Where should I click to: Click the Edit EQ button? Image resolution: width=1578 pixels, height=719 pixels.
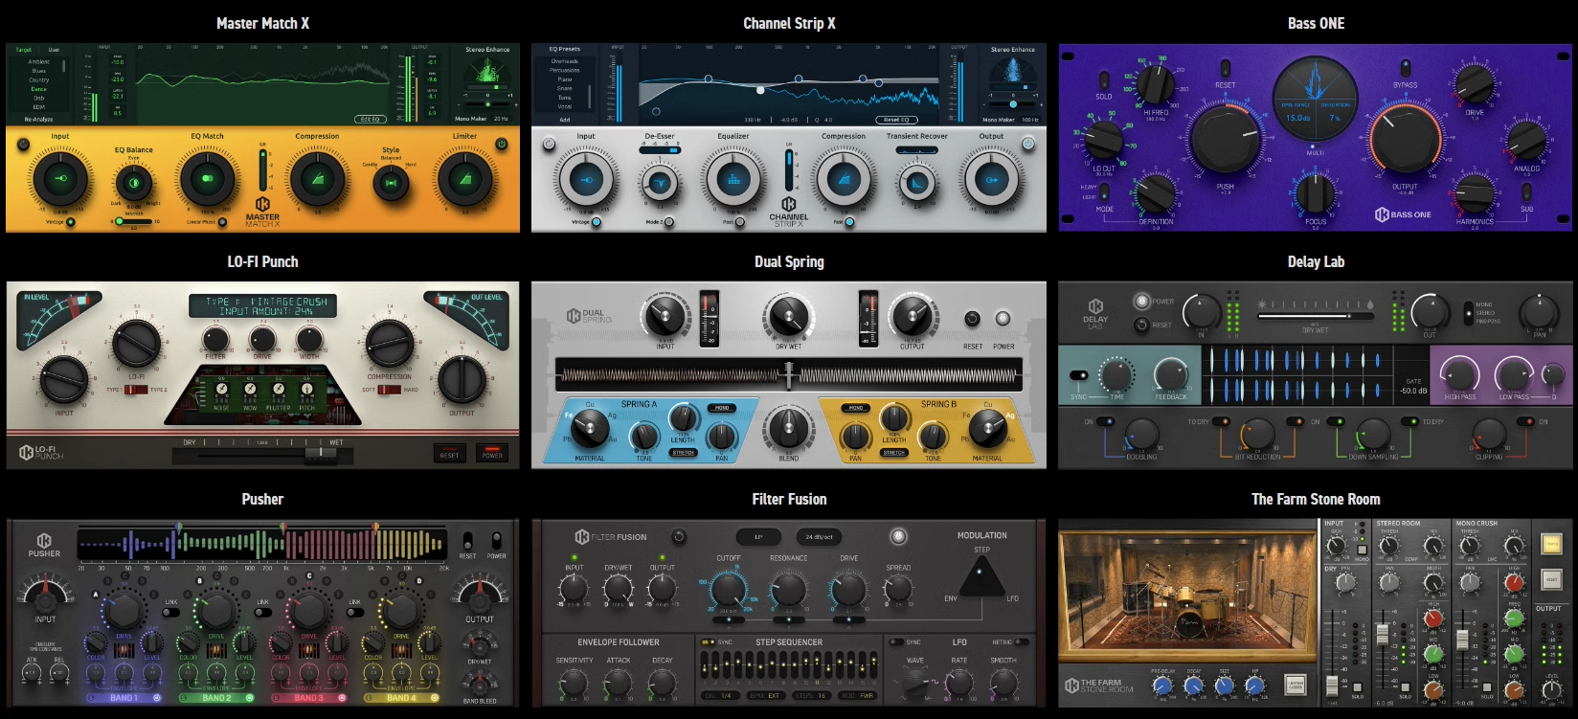[x=371, y=120]
